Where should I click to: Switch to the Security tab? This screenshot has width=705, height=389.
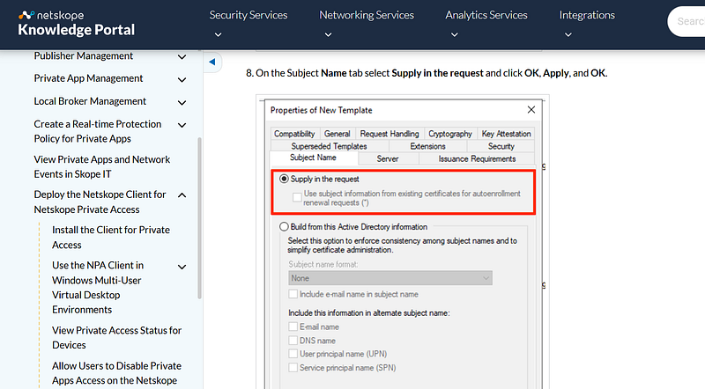tap(501, 146)
